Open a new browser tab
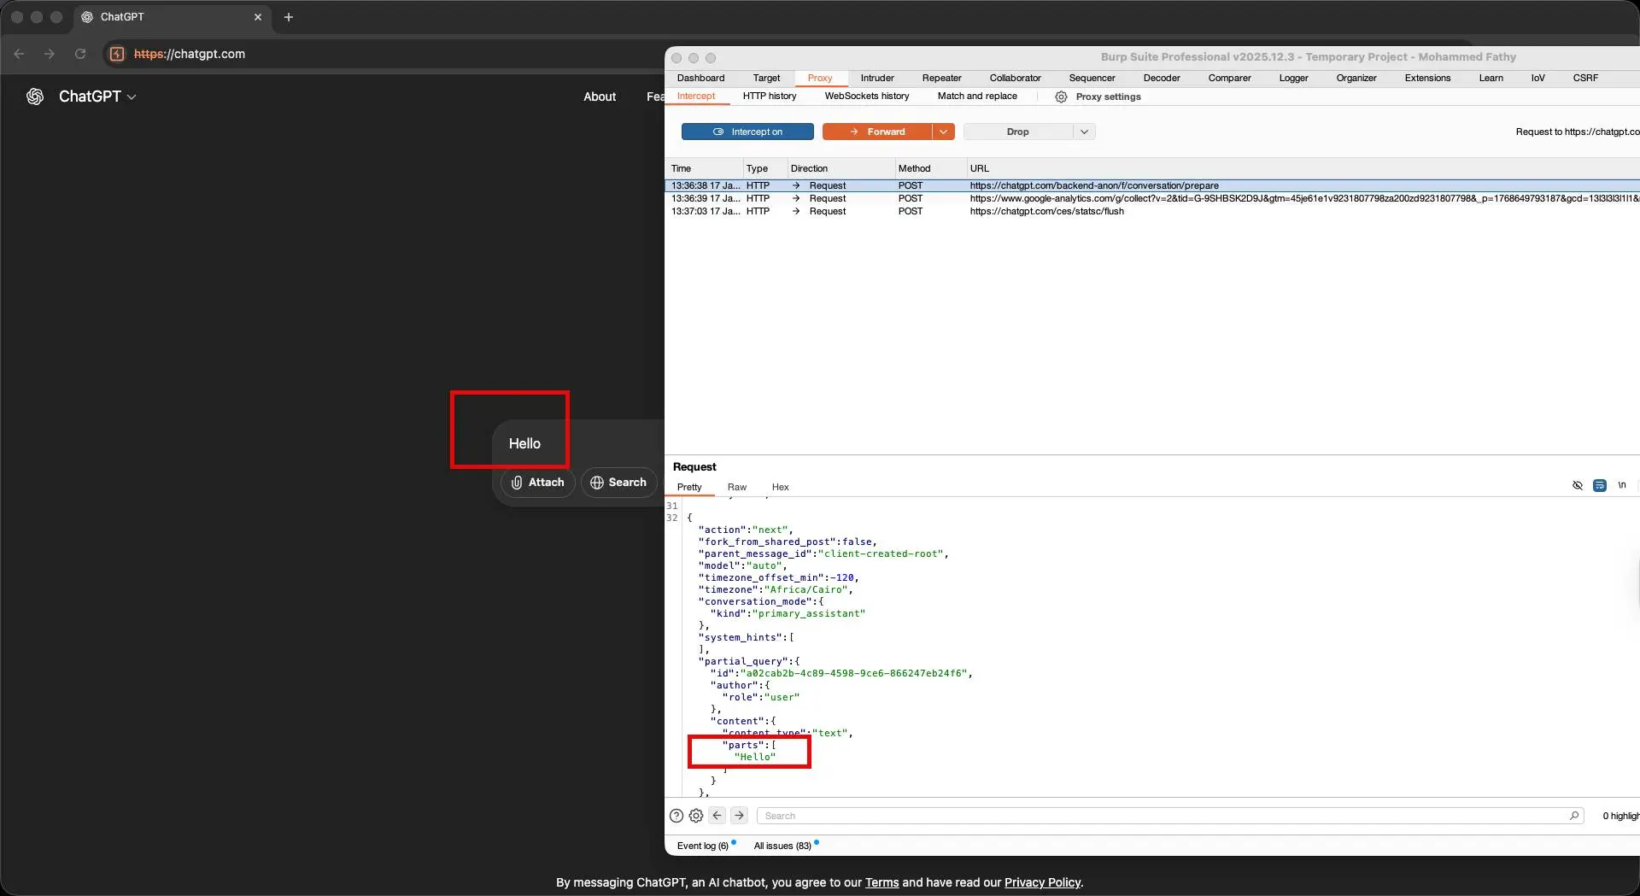 click(x=289, y=17)
